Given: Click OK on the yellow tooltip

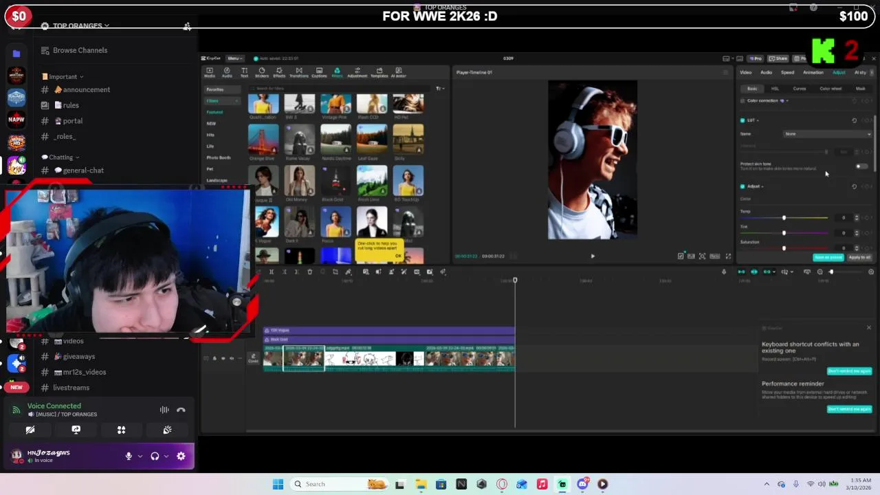Looking at the screenshot, I should (397, 256).
